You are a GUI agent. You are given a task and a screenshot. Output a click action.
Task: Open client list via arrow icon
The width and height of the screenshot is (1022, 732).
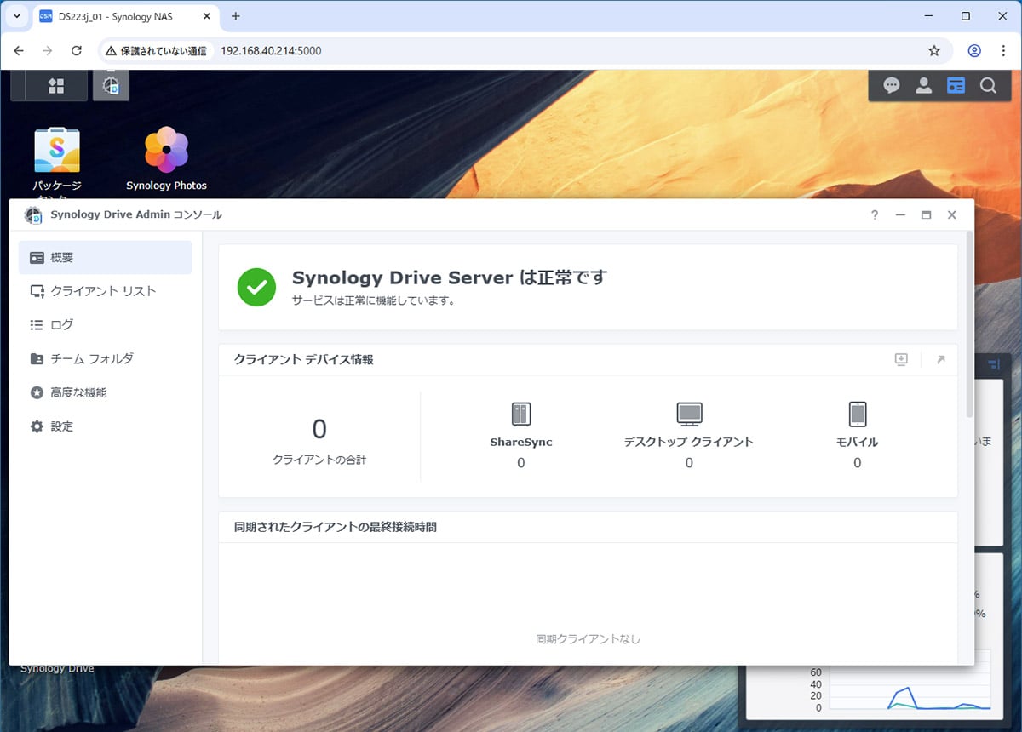tap(940, 360)
